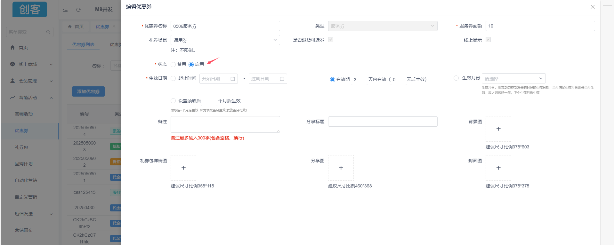Upload 分享图 via plus box
The width and height of the screenshot is (614, 245).
341,168
